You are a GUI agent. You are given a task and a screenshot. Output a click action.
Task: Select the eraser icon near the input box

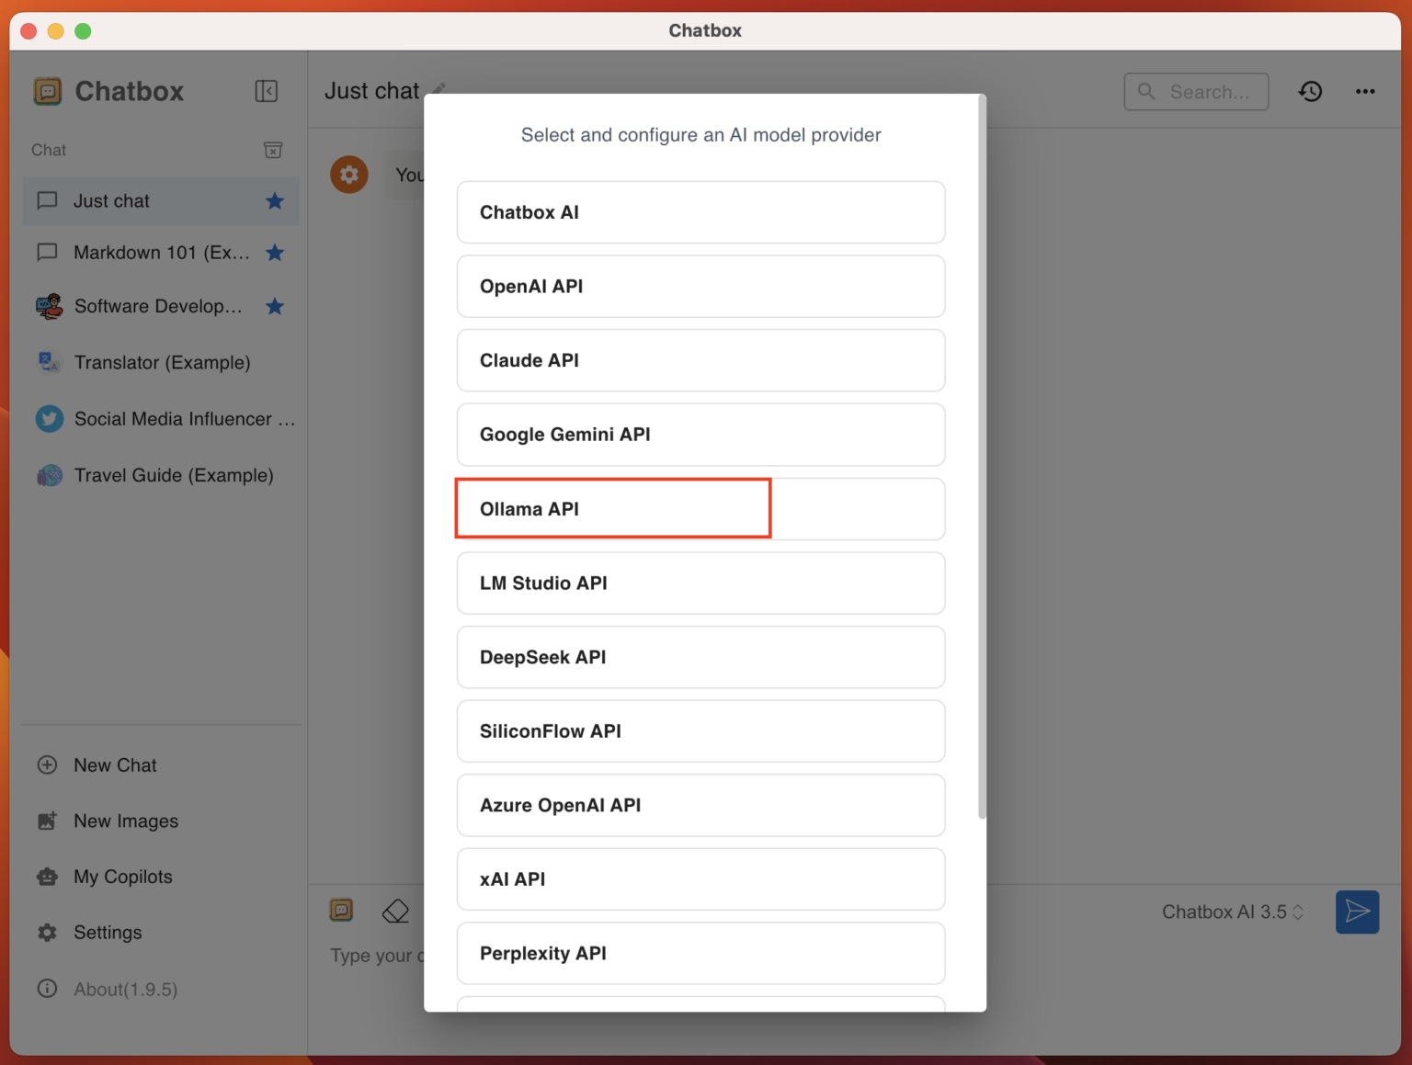point(395,910)
